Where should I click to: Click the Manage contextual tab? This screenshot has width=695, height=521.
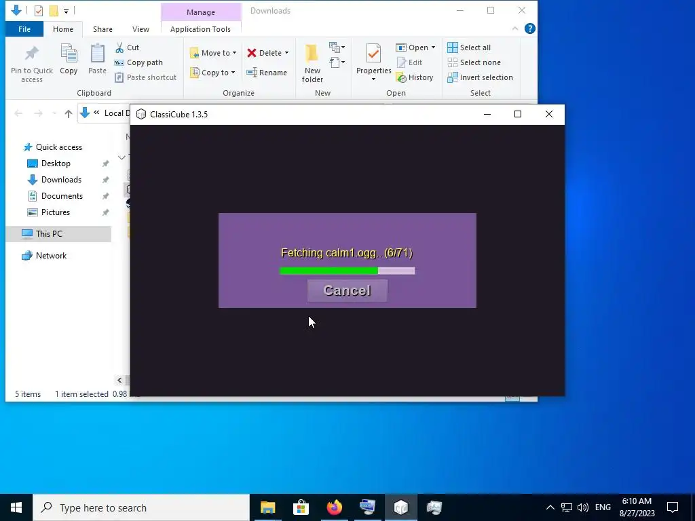pyautogui.click(x=201, y=12)
